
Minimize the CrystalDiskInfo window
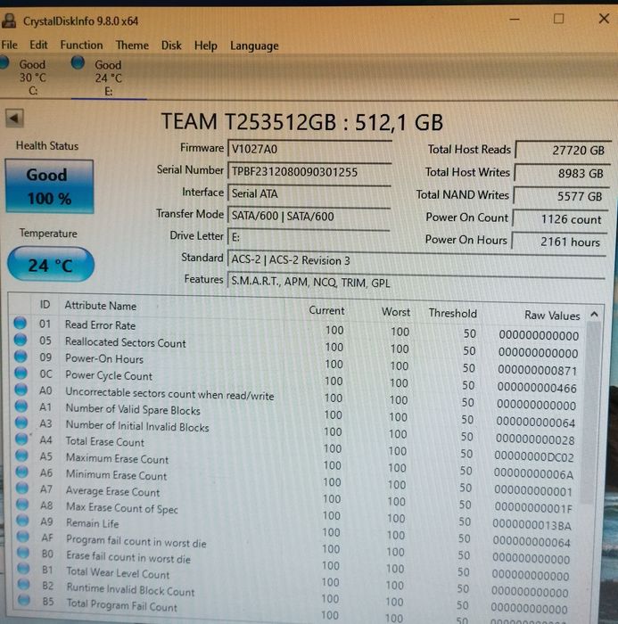[x=515, y=19]
